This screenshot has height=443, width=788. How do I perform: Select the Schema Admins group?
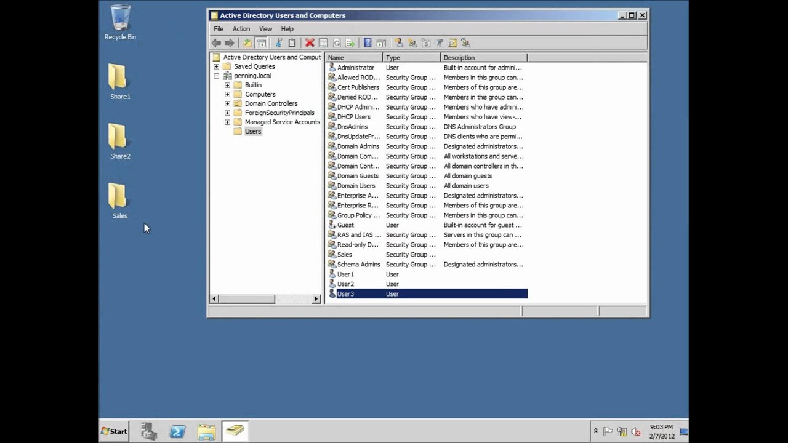427,265
